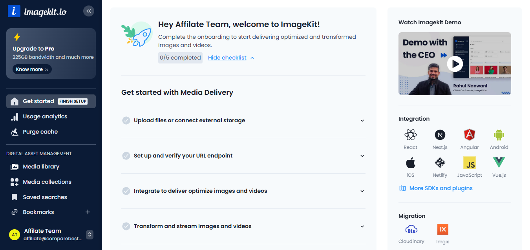Collapse checklist using the up chevron
The image size is (530, 250).
click(x=252, y=58)
